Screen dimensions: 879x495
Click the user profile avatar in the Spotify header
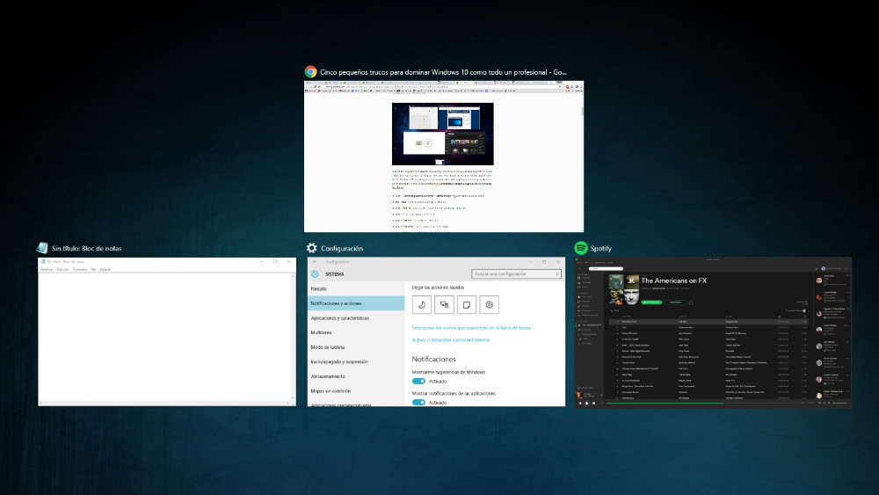(824, 268)
